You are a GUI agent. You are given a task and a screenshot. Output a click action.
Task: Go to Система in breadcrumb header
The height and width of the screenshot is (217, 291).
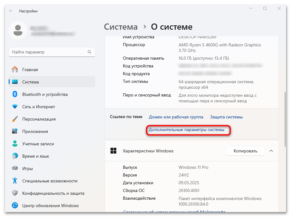(x=121, y=27)
